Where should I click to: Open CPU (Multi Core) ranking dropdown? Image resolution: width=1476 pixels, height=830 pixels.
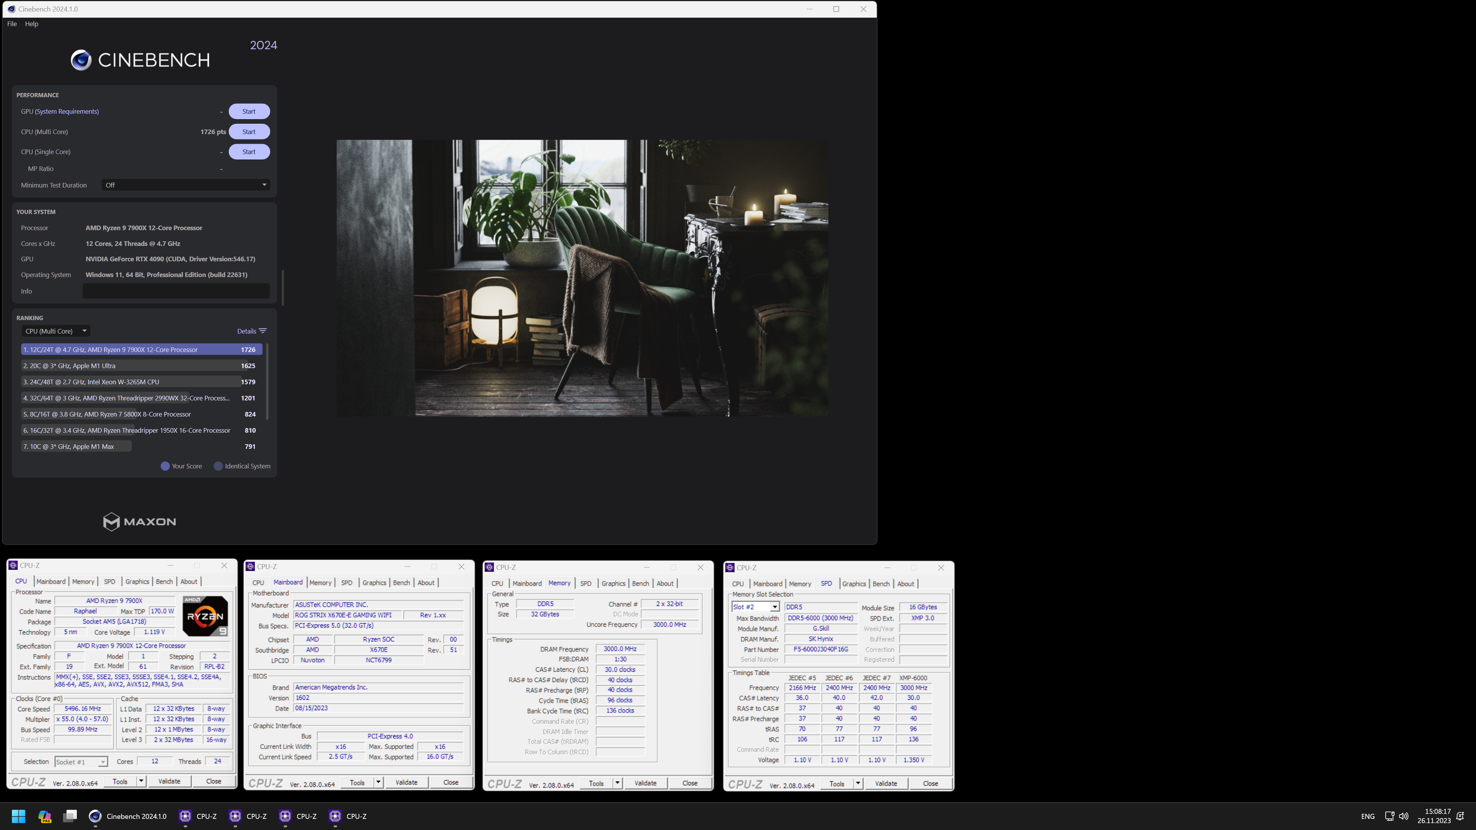56,331
